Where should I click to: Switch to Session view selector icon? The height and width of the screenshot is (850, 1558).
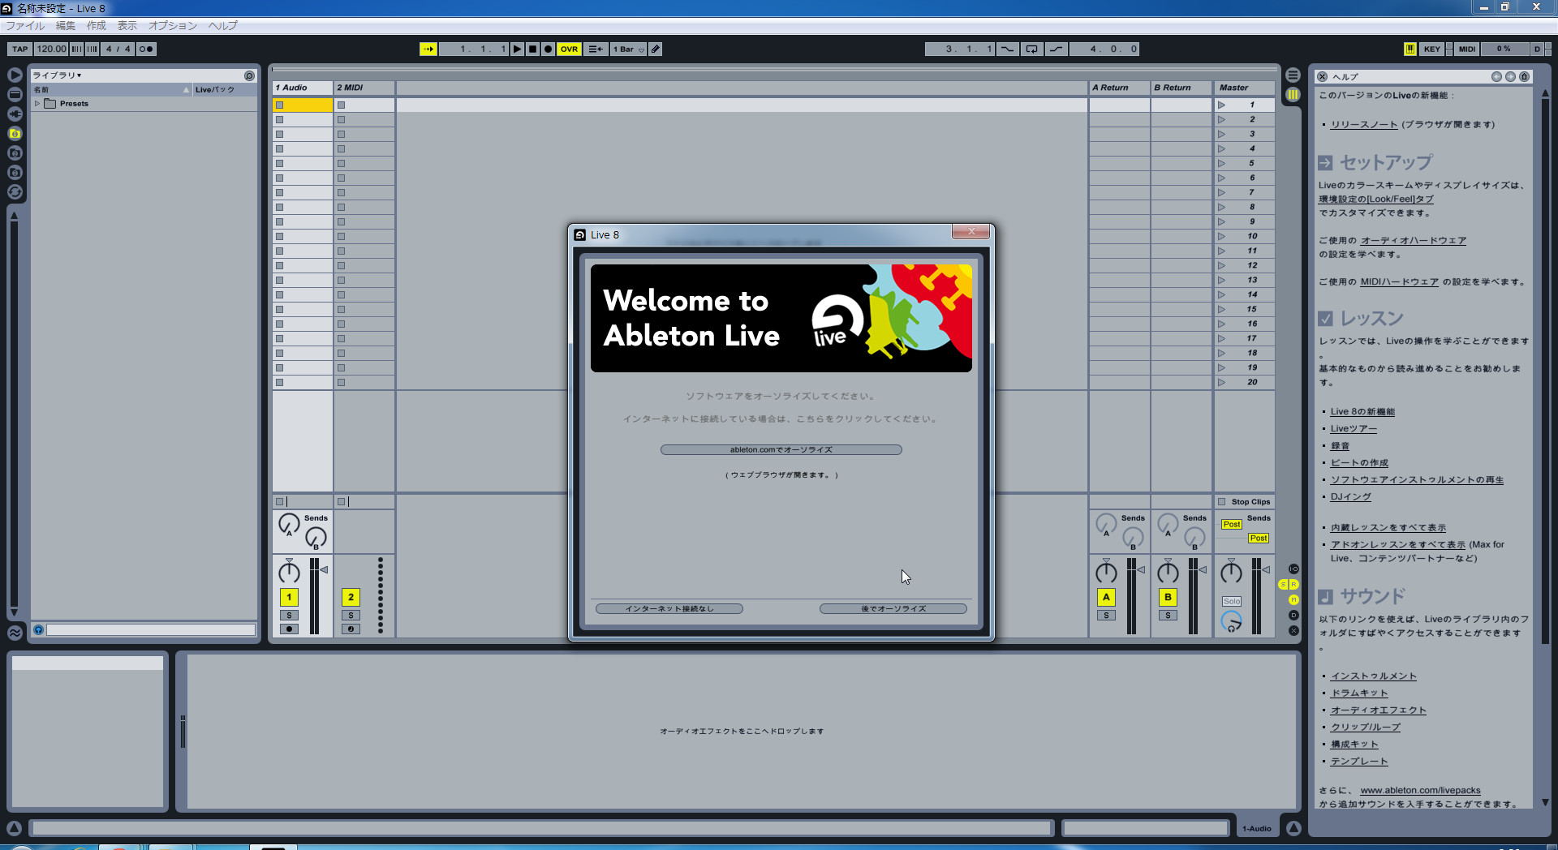[x=1293, y=94]
